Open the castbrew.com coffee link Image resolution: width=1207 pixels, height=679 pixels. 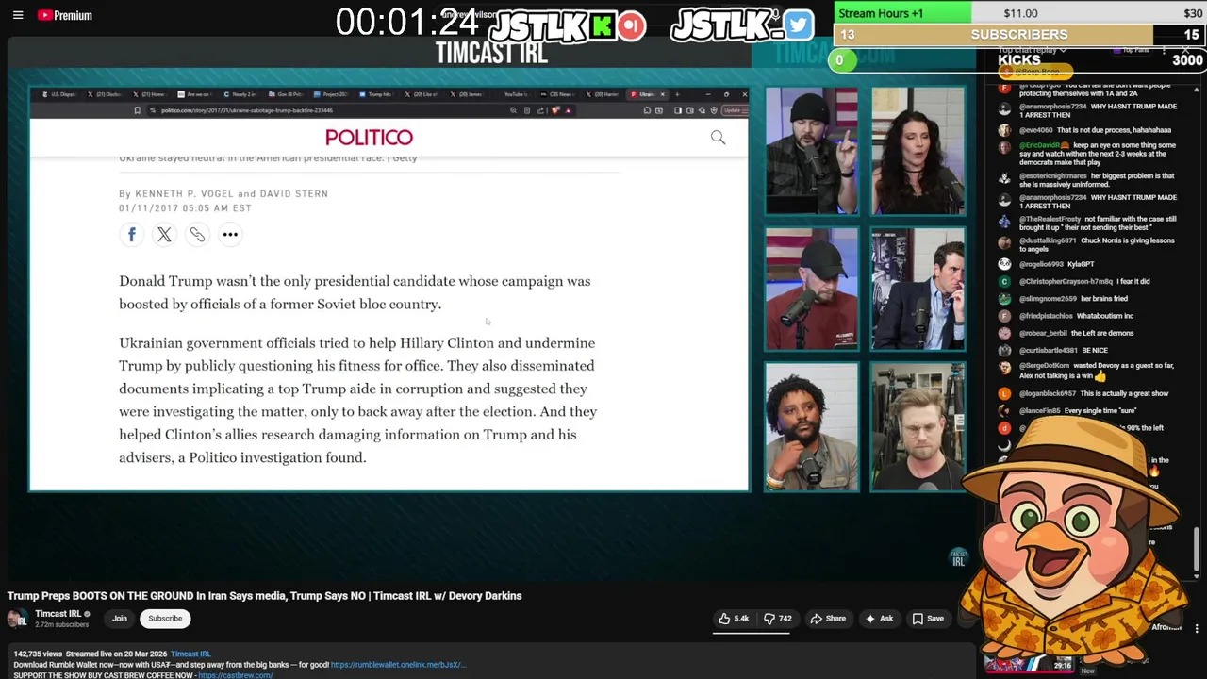pyautogui.click(x=235, y=675)
